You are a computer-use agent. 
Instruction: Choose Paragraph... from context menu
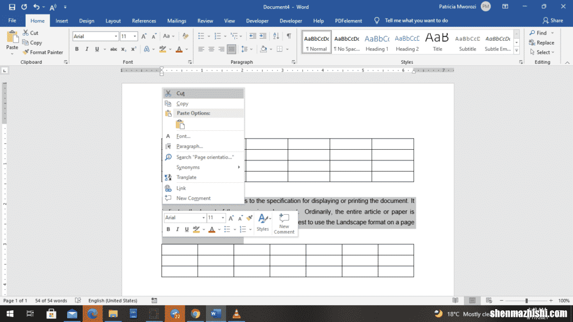click(x=203, y=146)
